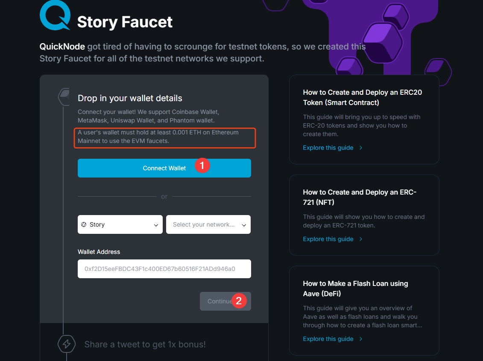This screenshot has width=483, height=361.
Task: Click the wallet step hexagon icon
Action: [x=64, y=97]
